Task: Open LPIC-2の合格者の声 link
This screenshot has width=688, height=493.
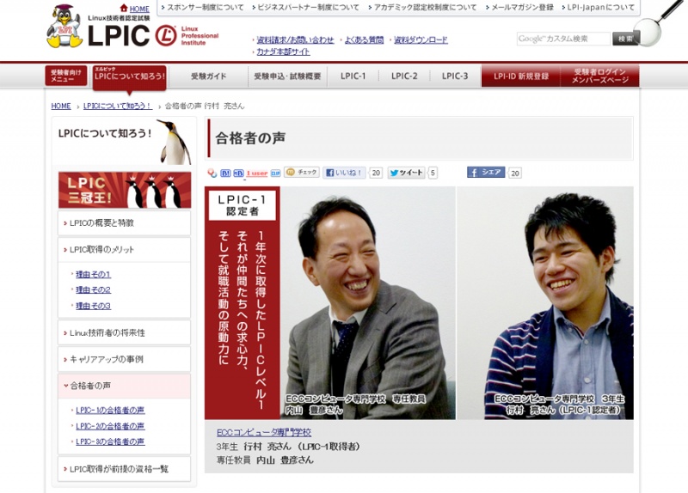Action: tap(110, 426)
